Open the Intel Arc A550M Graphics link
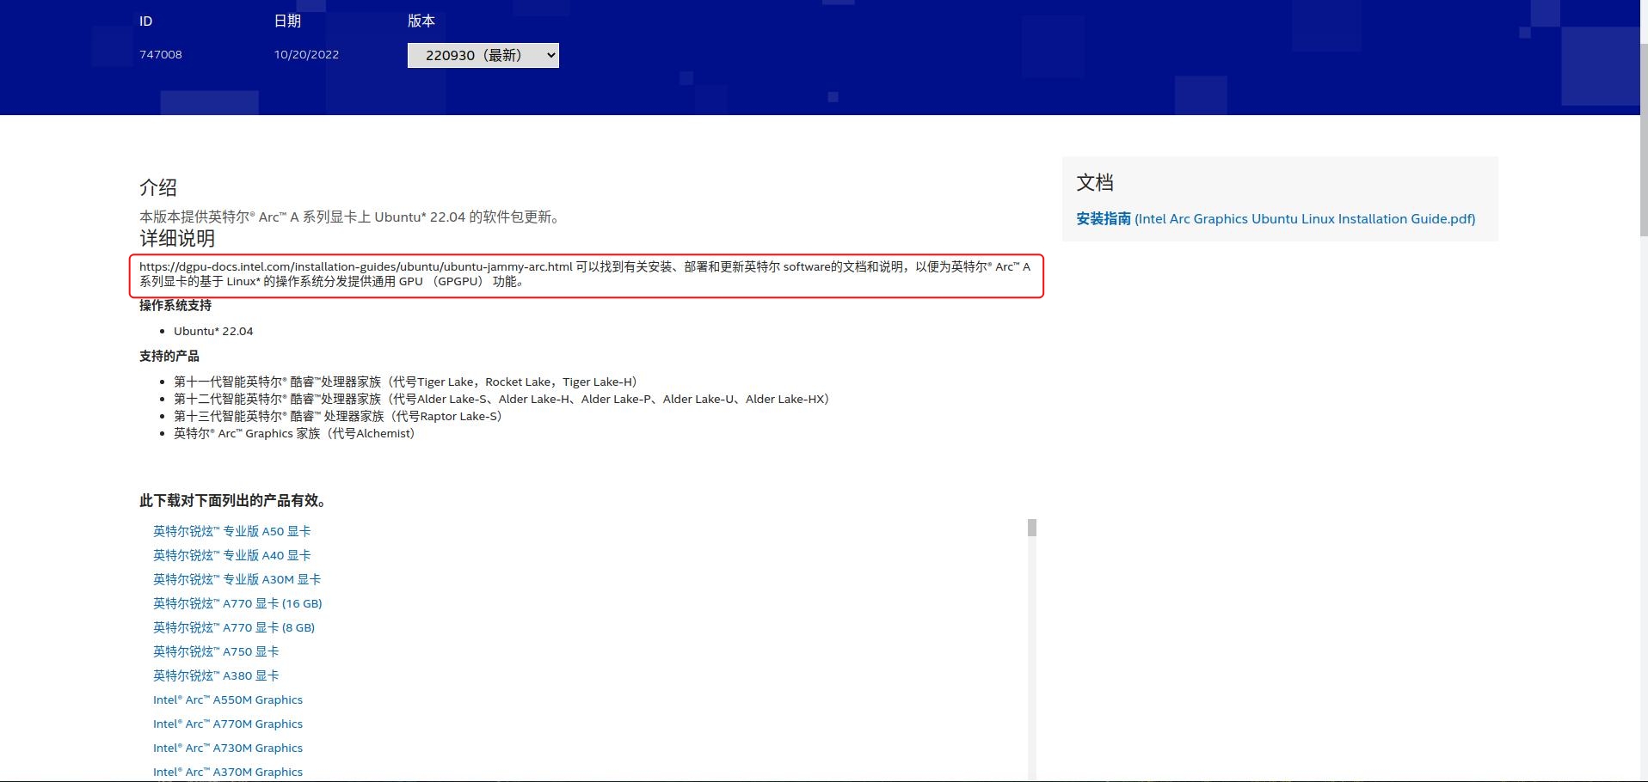Image resolution: width=1648 pixels, height=782 pixels. [x=227, y=700]
